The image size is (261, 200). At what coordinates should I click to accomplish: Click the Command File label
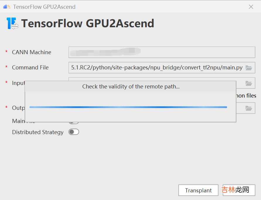pos(30,68)
